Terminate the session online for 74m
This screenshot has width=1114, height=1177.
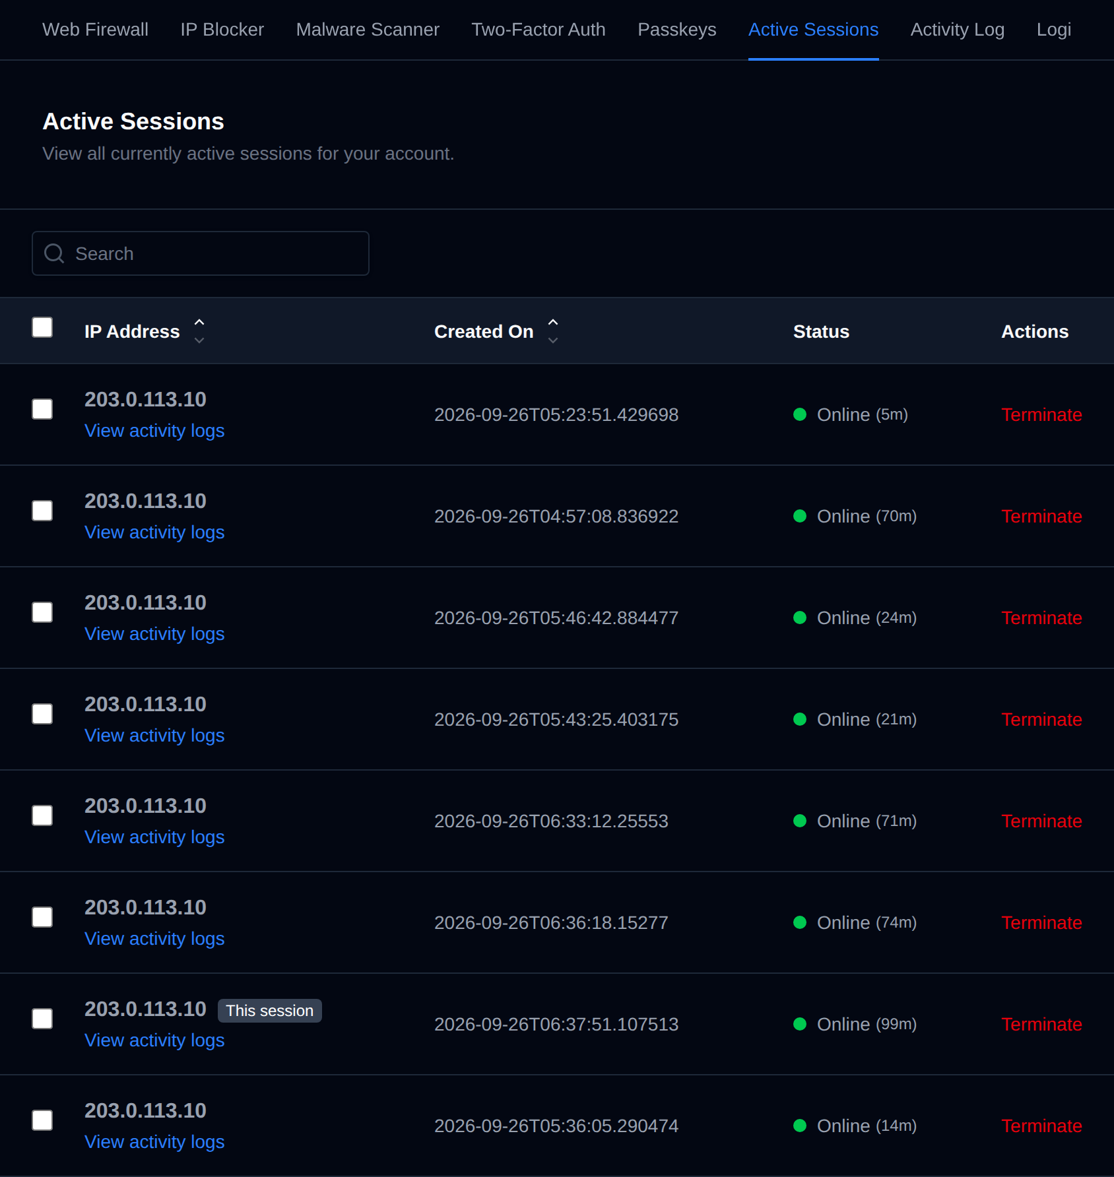tap(1041, 923)
